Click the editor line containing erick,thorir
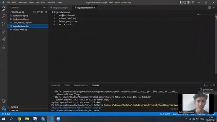This screenshot has width=217, height=122. pyautogui.click(x=66, y=24)
